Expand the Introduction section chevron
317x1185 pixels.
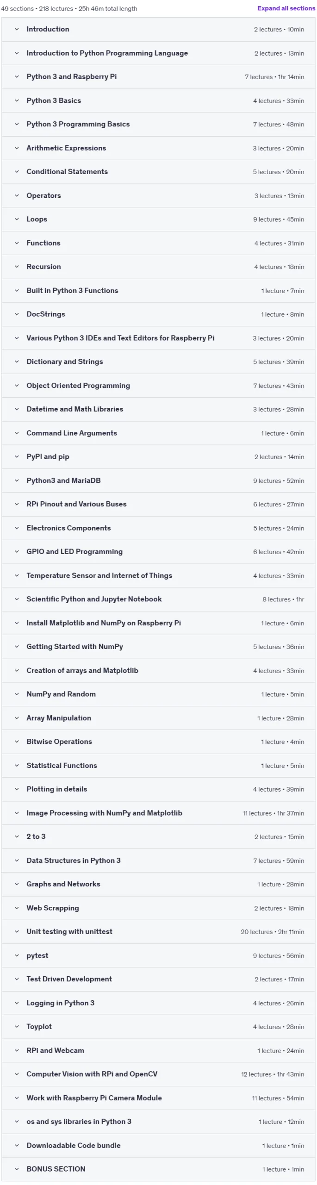(x=17, y=29)
